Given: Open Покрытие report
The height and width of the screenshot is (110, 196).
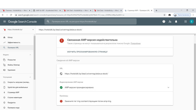Looking at the screenshot, I should (17, 60).
